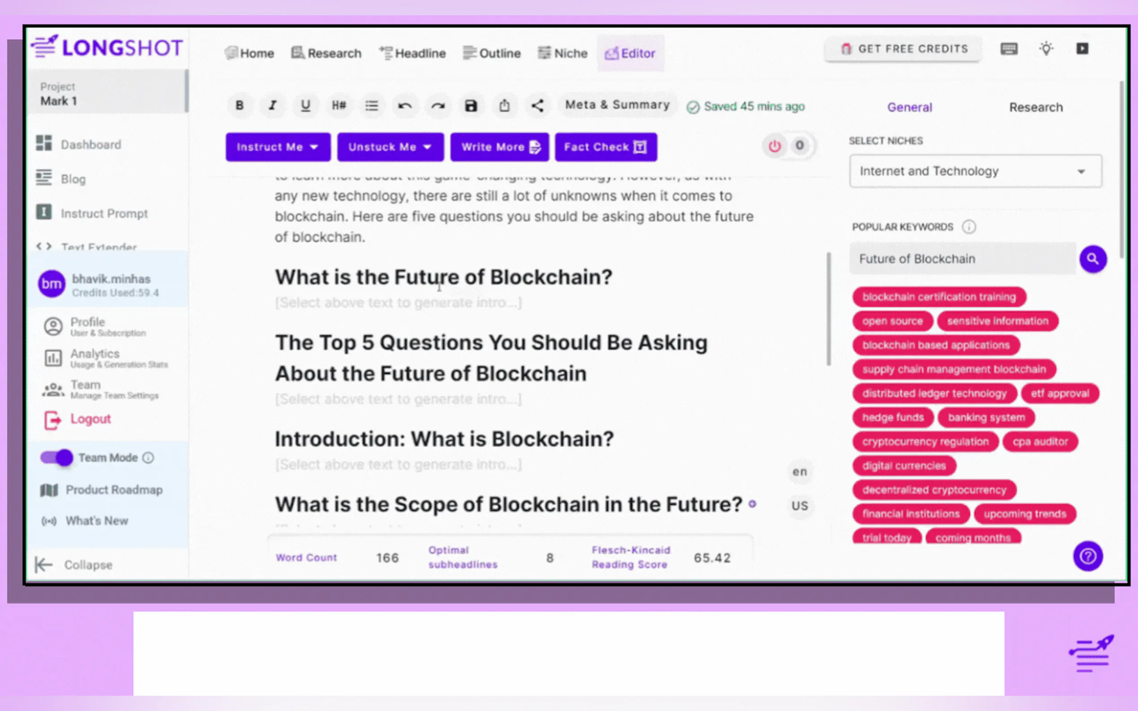This screenshot has height=711, width=1138.
Task: Click the Share icon in editor toolbar
Action: point(537,105)
